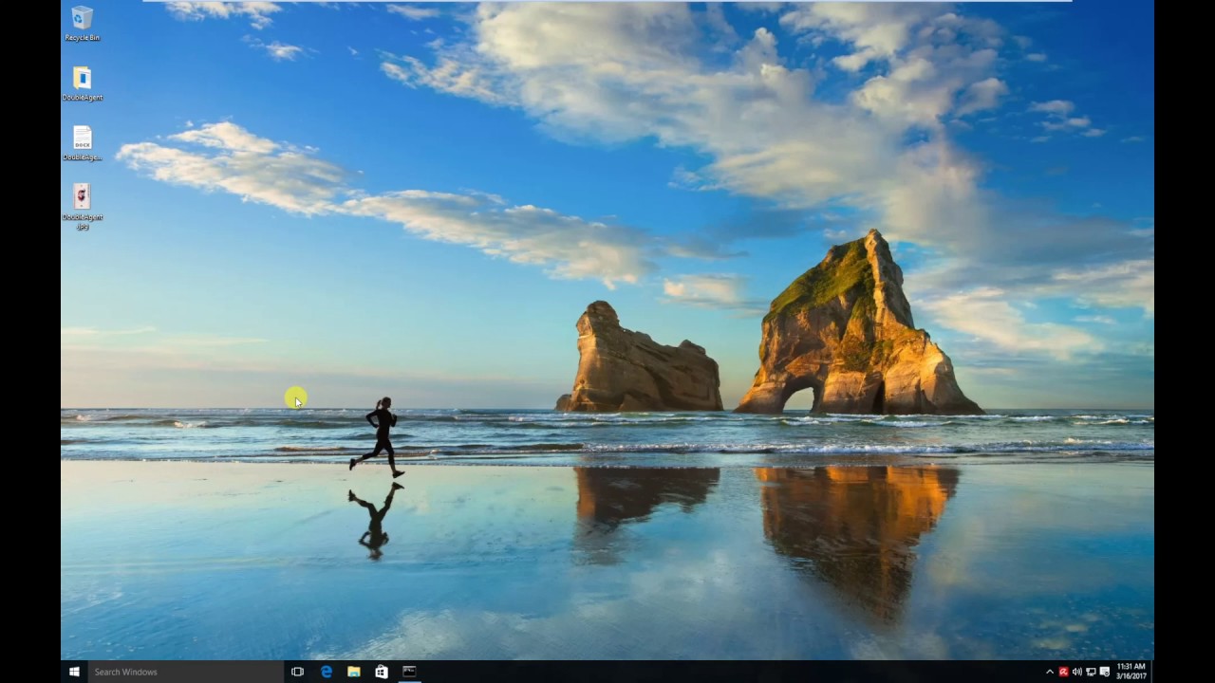Select the Recycle Bin desktop icon
The image size is (1215, 683).
[x=83, y=24]
